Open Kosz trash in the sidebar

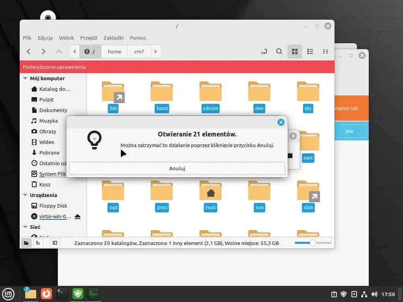click(41, 185)
